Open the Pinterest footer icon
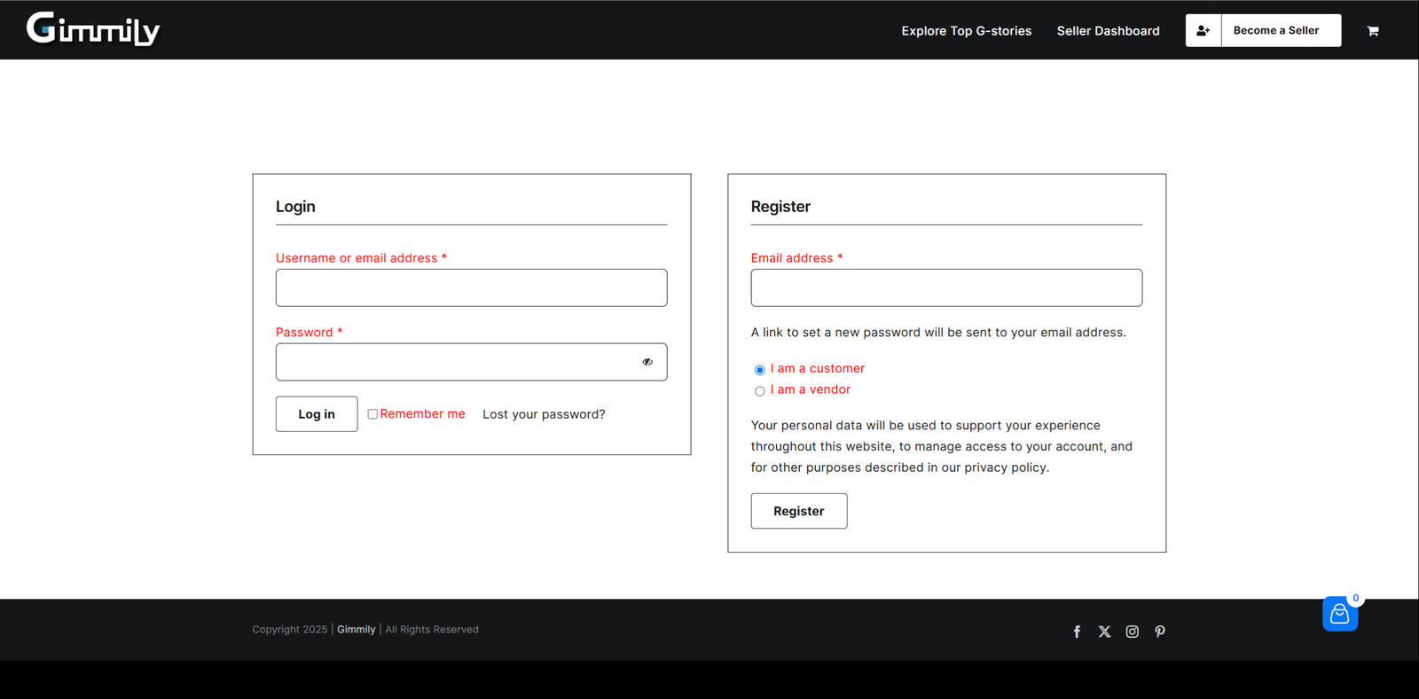1419x699 pixels. (x=1160, y=632)
